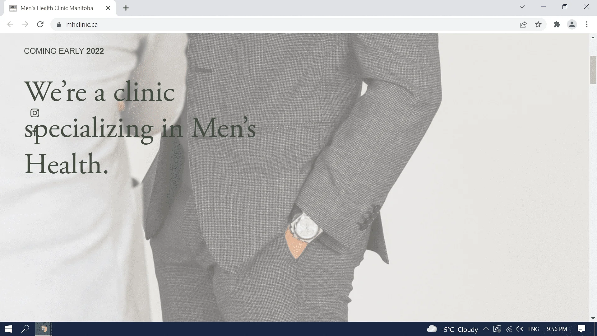Open the Wi-Fi network tray icon
This screenshot has width=597, height=336.
tap(509, 329)
